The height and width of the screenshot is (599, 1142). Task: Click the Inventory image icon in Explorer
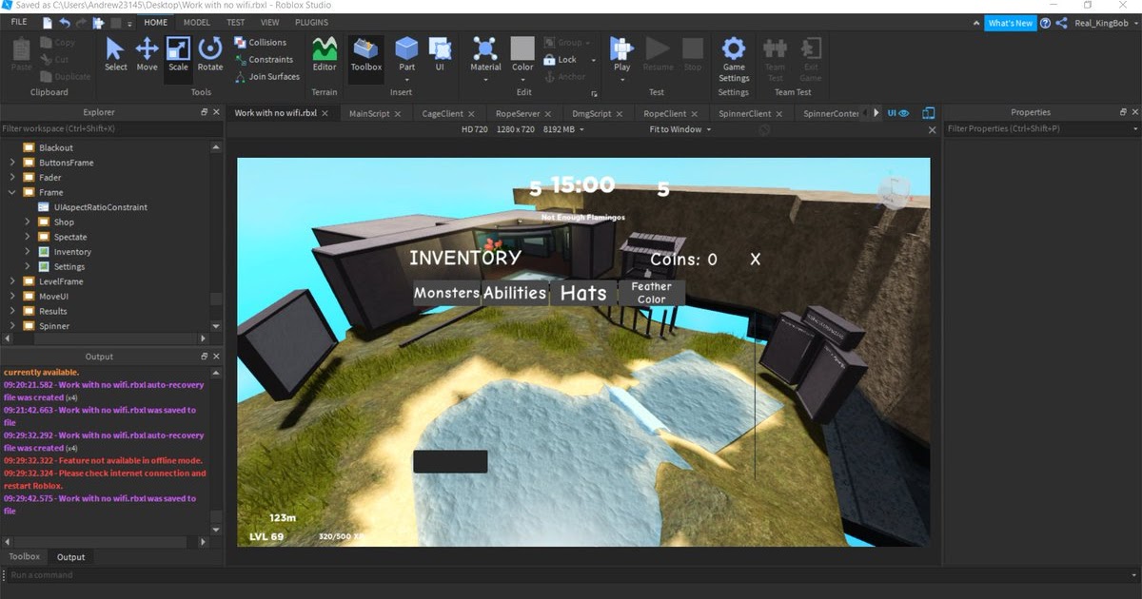click(x=44, y=252)
